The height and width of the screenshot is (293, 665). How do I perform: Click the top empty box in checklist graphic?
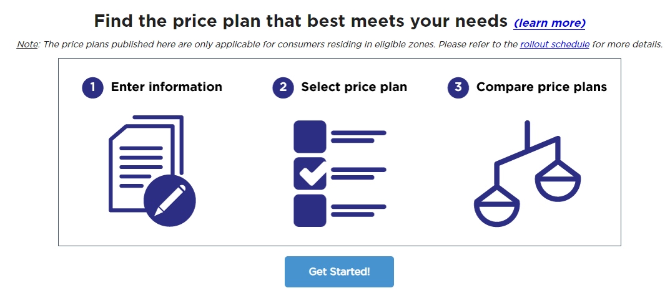point(310,137)
